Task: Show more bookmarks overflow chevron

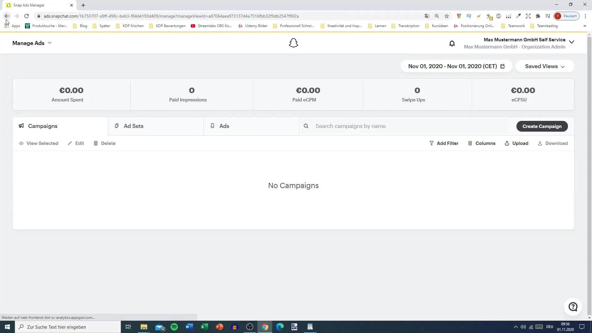Action: (585, 26)
